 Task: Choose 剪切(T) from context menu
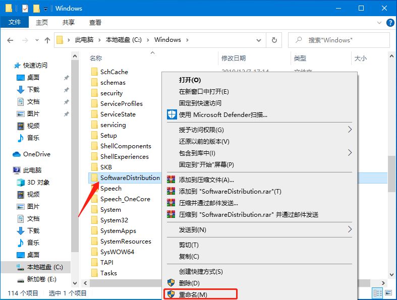pos(189,245)
